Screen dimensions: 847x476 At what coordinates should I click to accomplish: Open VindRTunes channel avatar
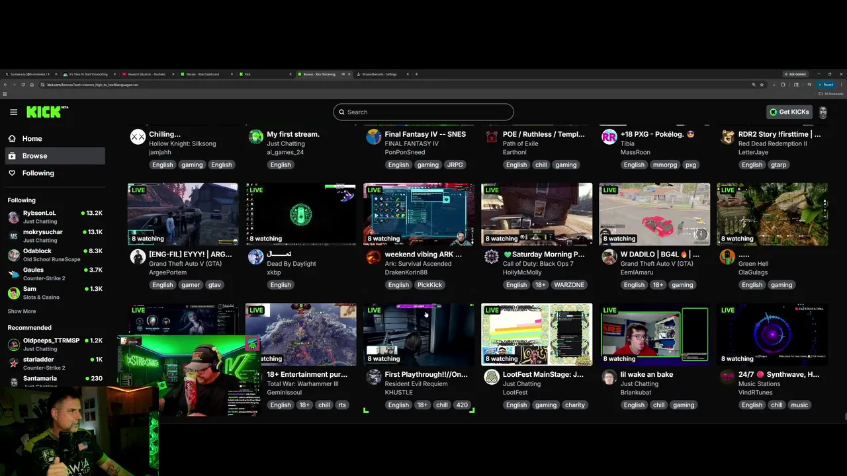(727, 377)
